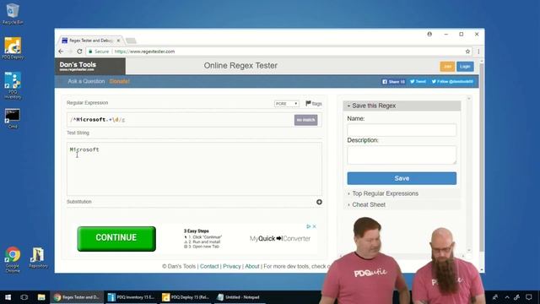Close the ad with the X icon
This screenshot has height=304, width=540.
tap(314, 226)
